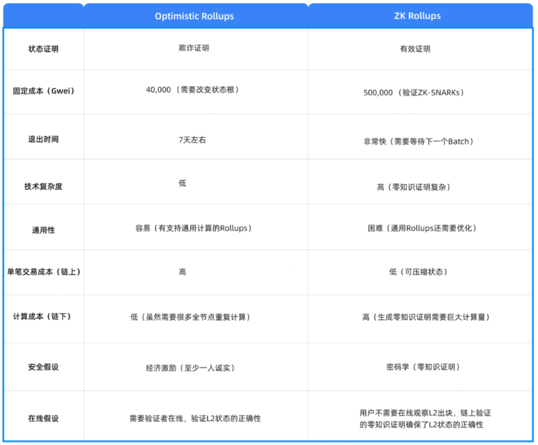The image size is (538, 445).
Task: Select the ZK Rollups column header
Action: 417,16
